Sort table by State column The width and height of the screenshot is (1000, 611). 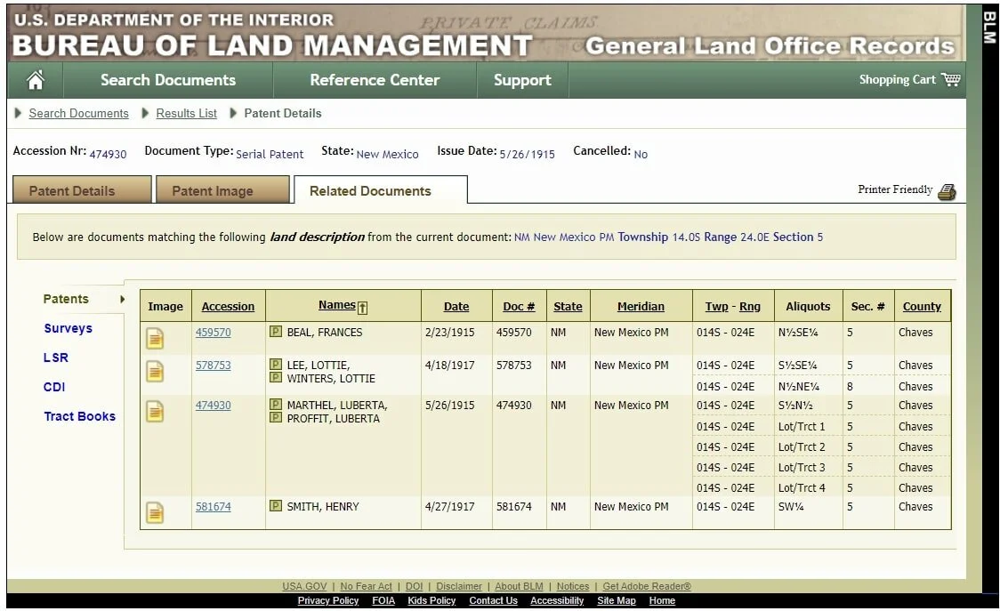(568, 306)
